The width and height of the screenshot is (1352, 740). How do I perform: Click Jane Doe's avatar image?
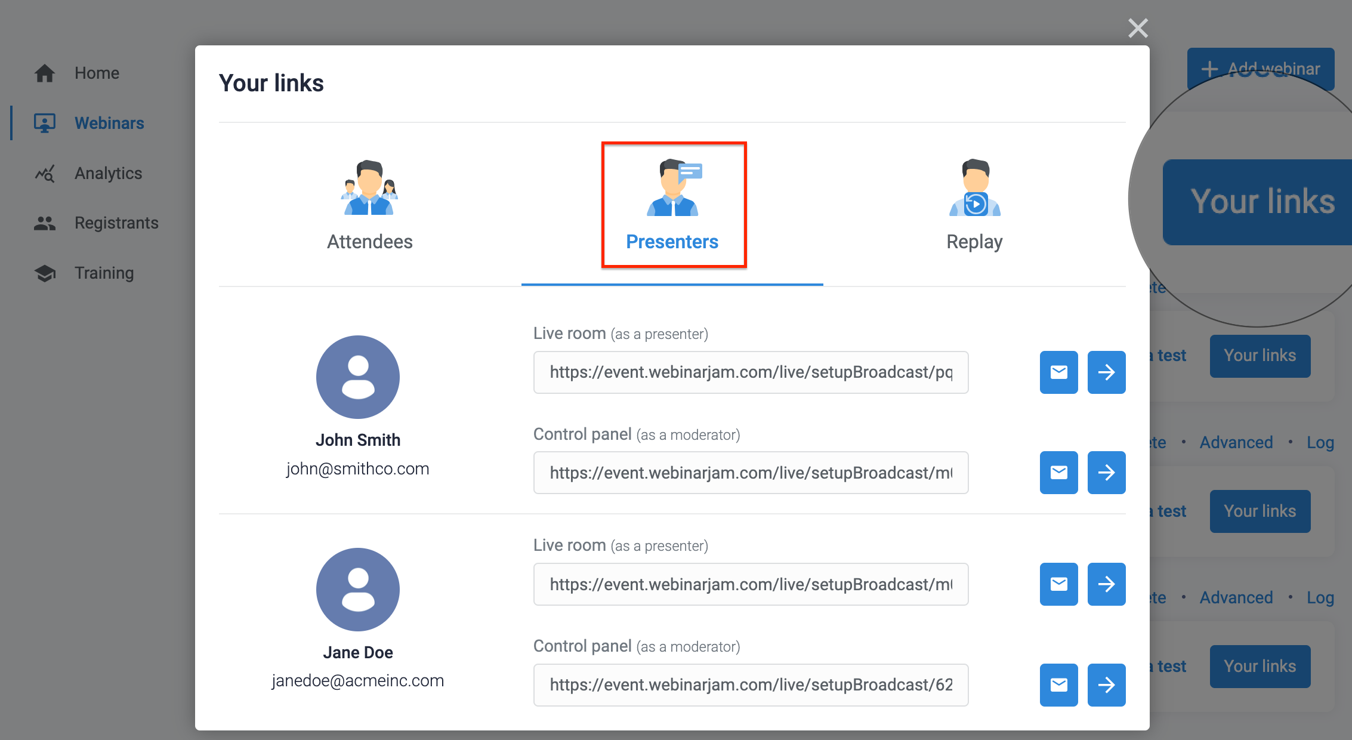coord(357,590)
